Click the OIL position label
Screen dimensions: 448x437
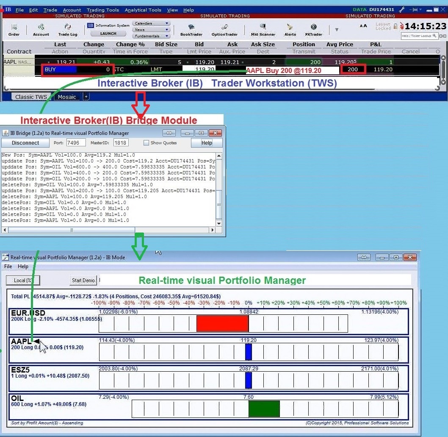click(x=17, y=398)
